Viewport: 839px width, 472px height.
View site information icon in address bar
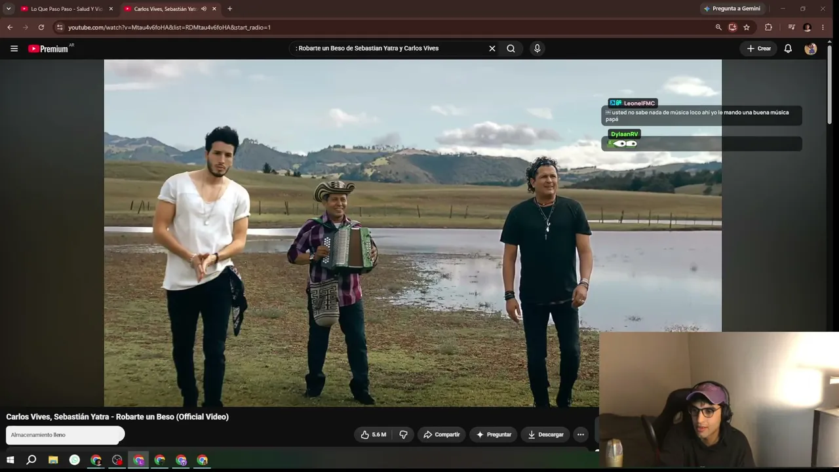coord(60,28)
